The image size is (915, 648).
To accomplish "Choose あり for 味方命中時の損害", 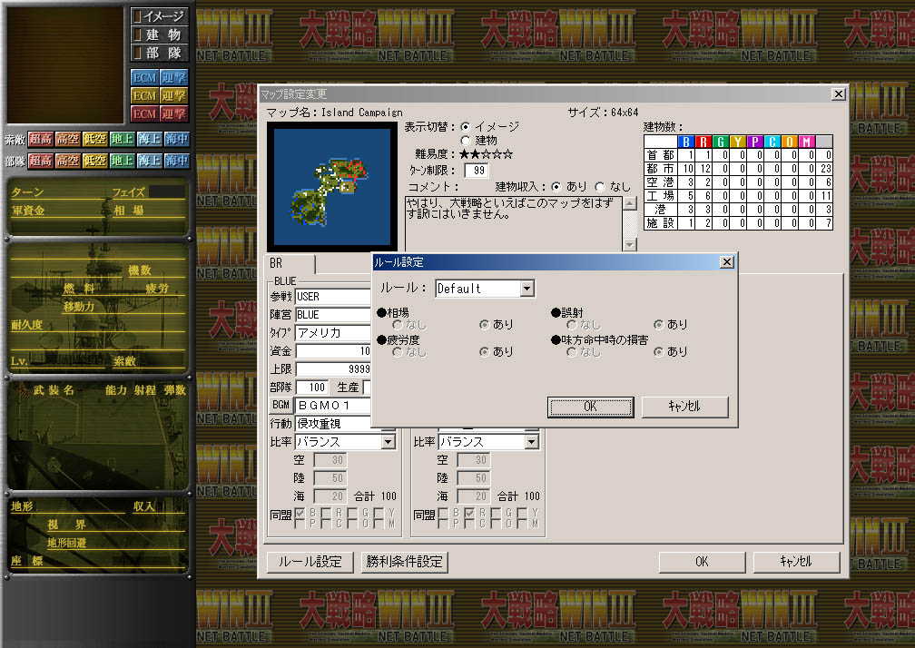I will click(658, 352).
